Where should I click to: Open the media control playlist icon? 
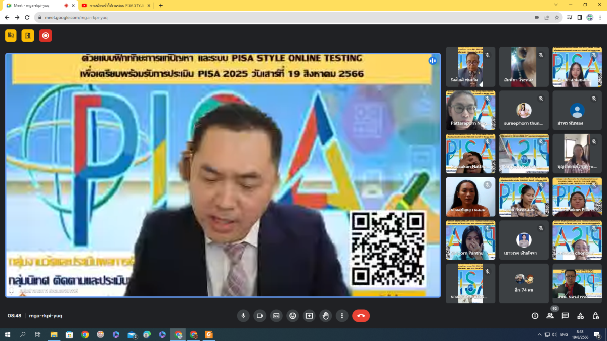pyautogui.click(x=570, y=17)
